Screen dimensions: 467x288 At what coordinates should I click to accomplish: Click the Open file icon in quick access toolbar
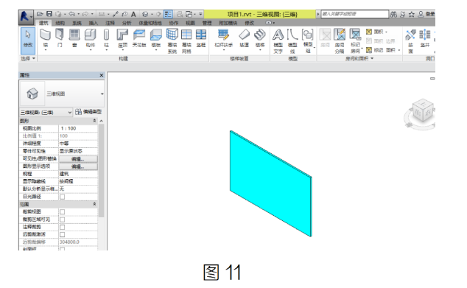(x=41, y=14)
